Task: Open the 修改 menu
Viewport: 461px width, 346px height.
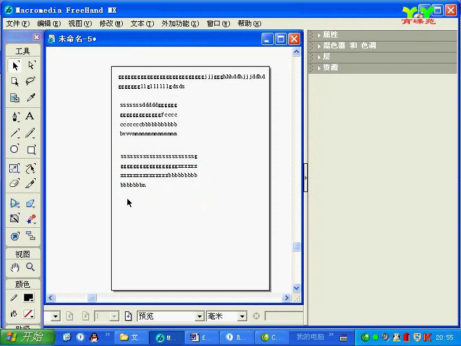Action: 111,24
